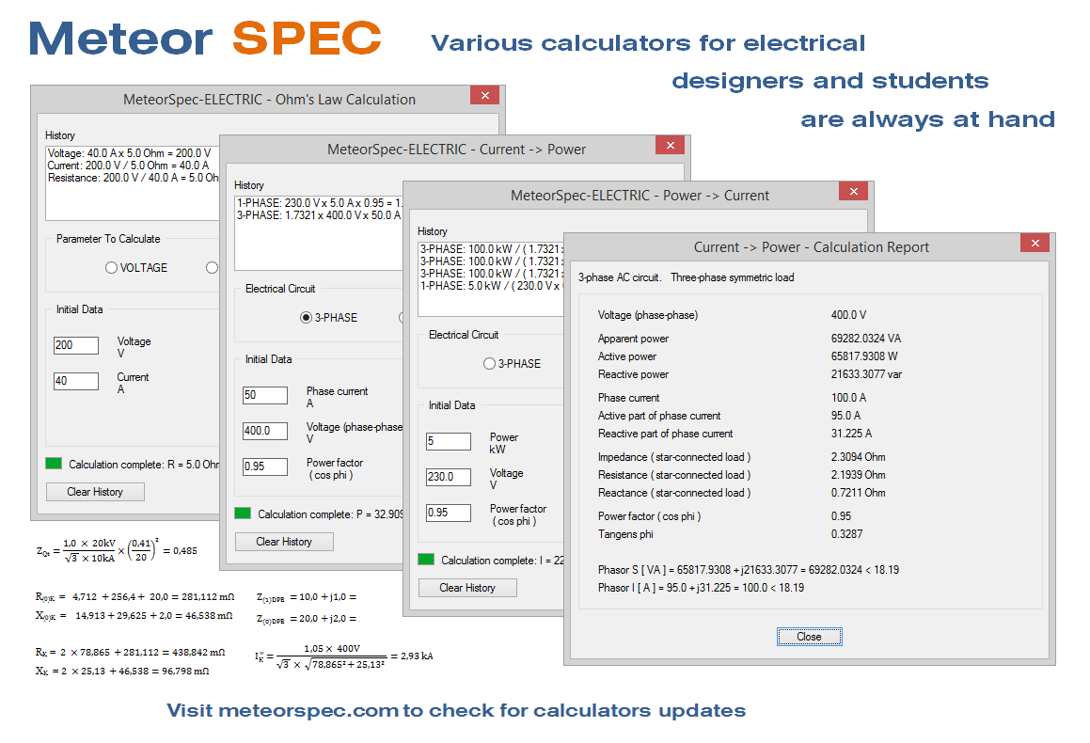The height and width of the screenshot is (743, 1090).
Task: Click the Apparent power value 69282.0324 VA
Action: click(x=865, y=339)
